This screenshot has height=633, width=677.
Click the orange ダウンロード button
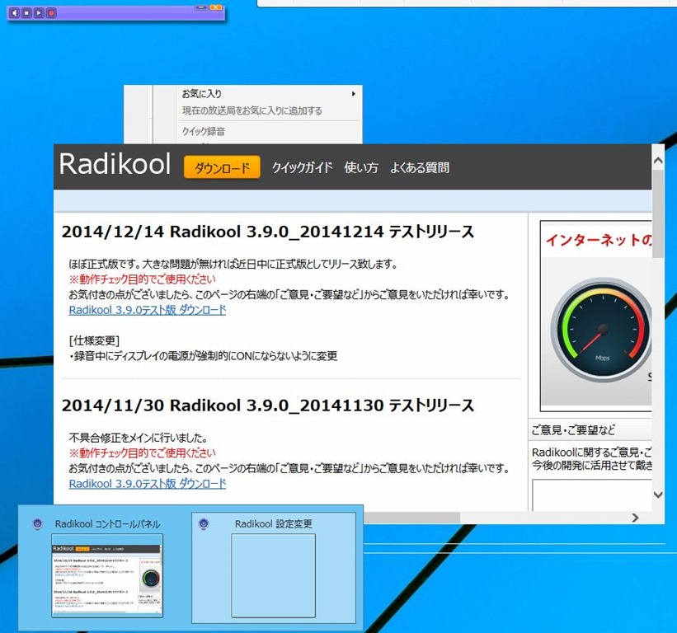point(222,167)
